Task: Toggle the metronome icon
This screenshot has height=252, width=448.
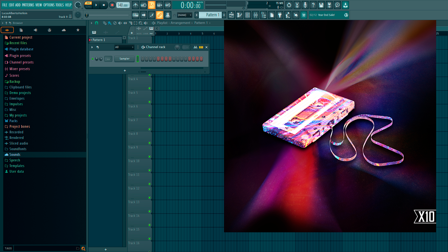Action: click(x=135, y=5)
